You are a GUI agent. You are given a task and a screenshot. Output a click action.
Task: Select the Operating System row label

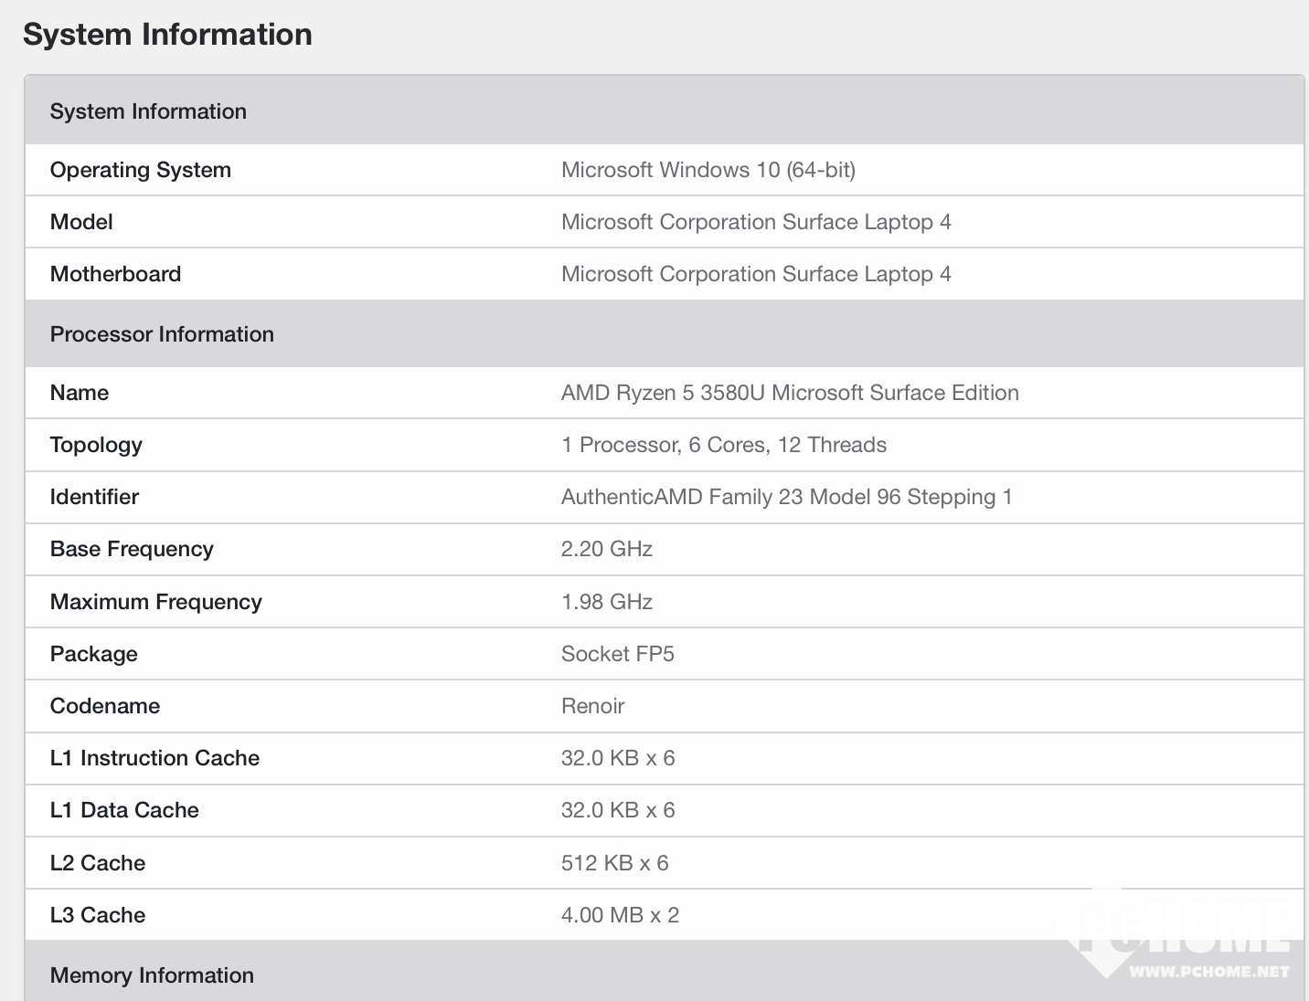click(x=140, y=170)
